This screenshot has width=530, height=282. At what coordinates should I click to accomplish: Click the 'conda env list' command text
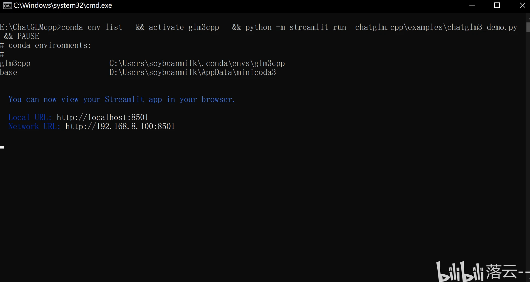coord(92,27)
